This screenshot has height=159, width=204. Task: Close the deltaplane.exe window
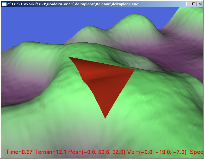point(199,4)
